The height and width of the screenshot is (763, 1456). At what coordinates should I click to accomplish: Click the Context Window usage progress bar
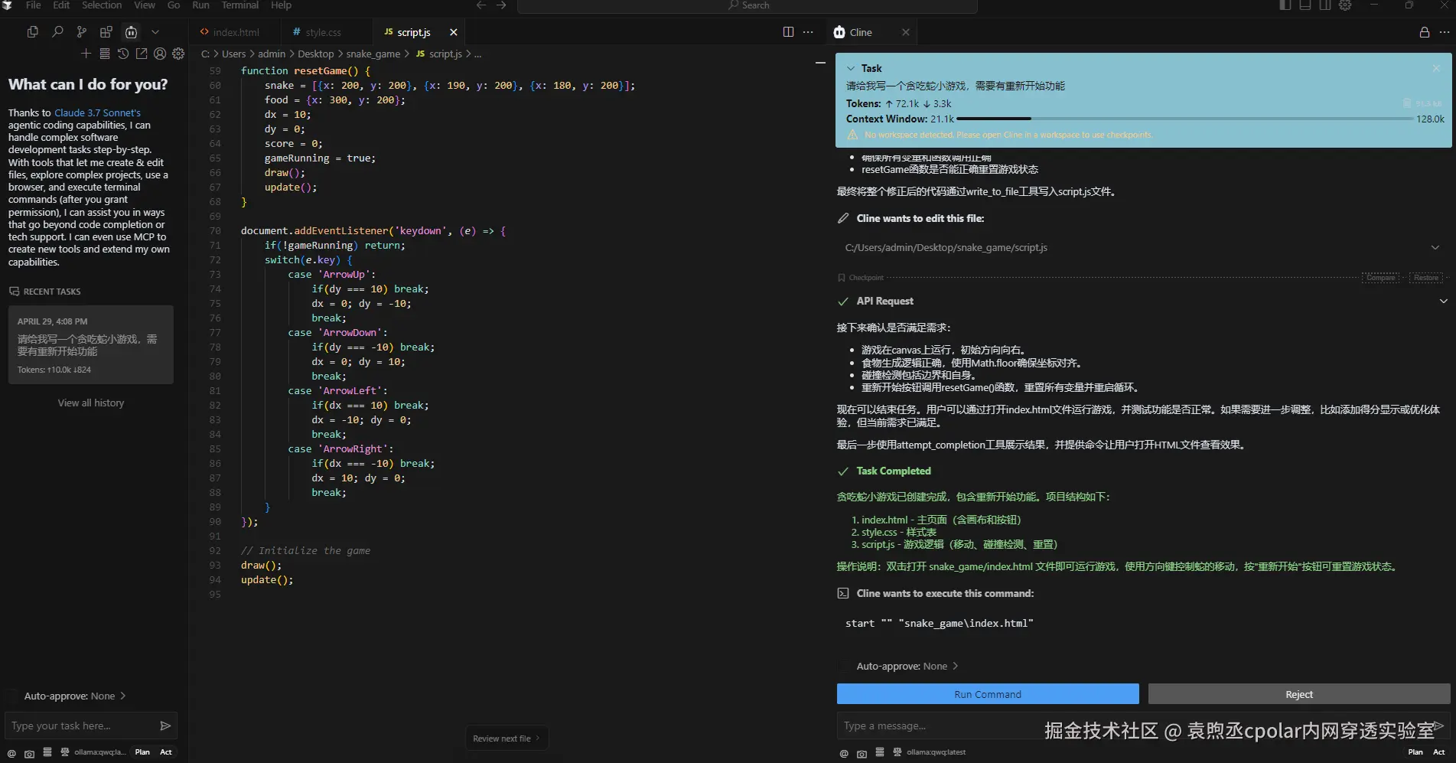click(x=1184, y=119)
